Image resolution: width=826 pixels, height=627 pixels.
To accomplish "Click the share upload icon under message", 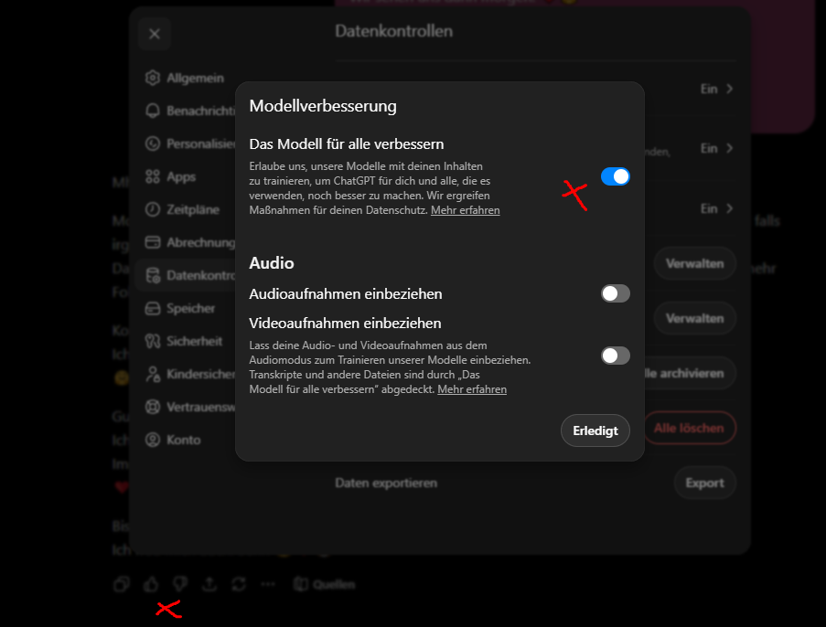I will point(209,584).
